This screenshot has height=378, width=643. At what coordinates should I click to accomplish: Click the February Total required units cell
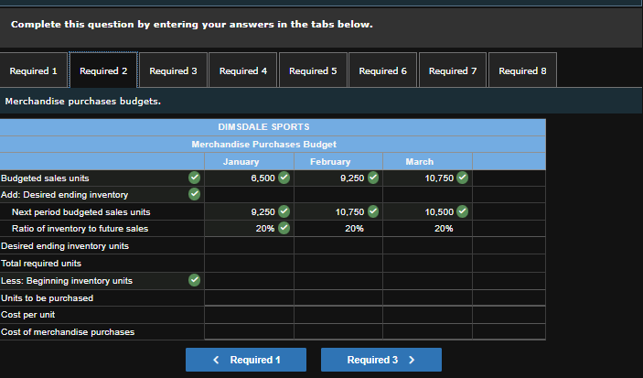[x=338, y=263]
